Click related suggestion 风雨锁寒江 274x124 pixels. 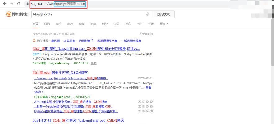coord(86,41)
